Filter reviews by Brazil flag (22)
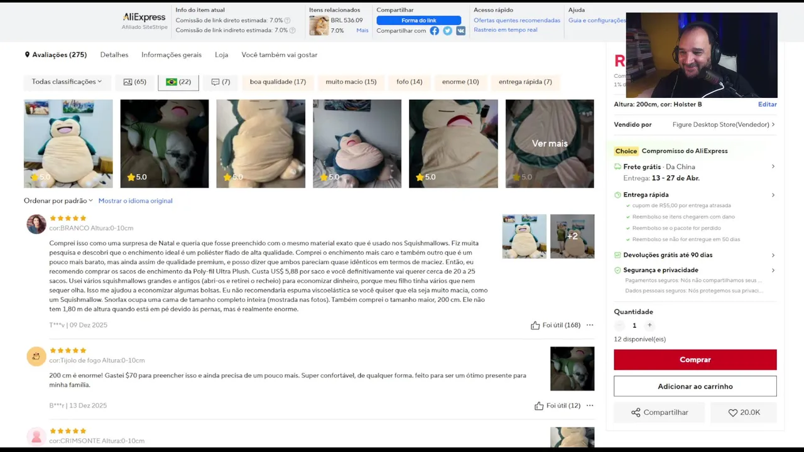The image size is (804, 452). click(x=178, y=82)
